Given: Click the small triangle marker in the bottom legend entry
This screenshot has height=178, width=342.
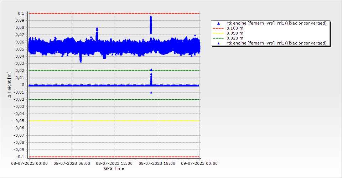Looking at the screenshot, I should click(x=218, y=43).
